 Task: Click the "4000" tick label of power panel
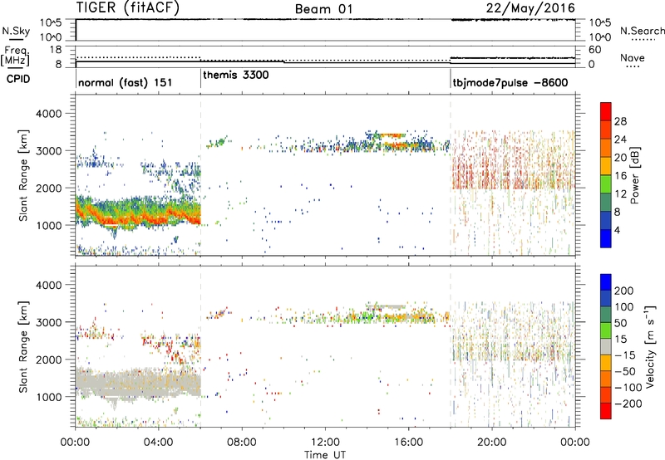point(48,114)
